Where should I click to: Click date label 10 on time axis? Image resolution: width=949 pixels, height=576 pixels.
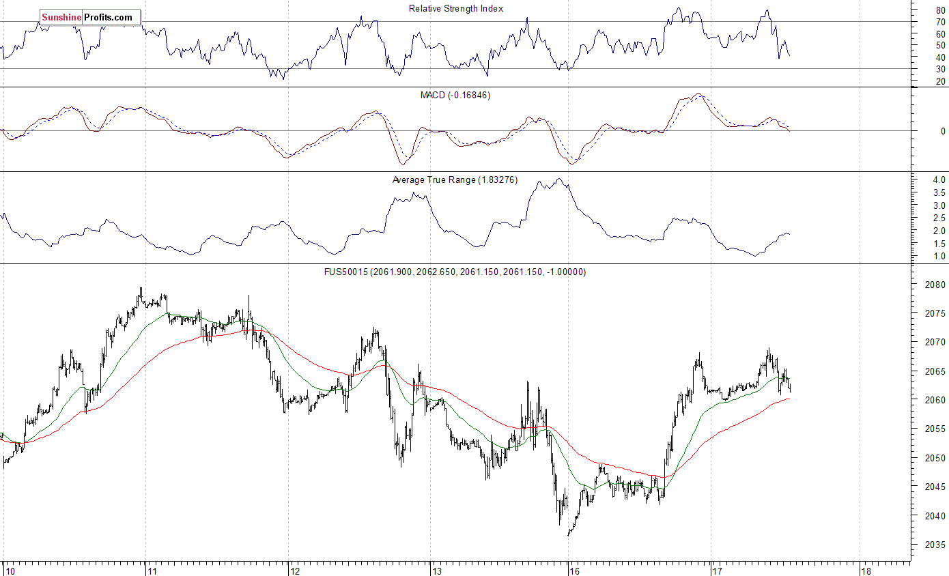coord(10,570)
